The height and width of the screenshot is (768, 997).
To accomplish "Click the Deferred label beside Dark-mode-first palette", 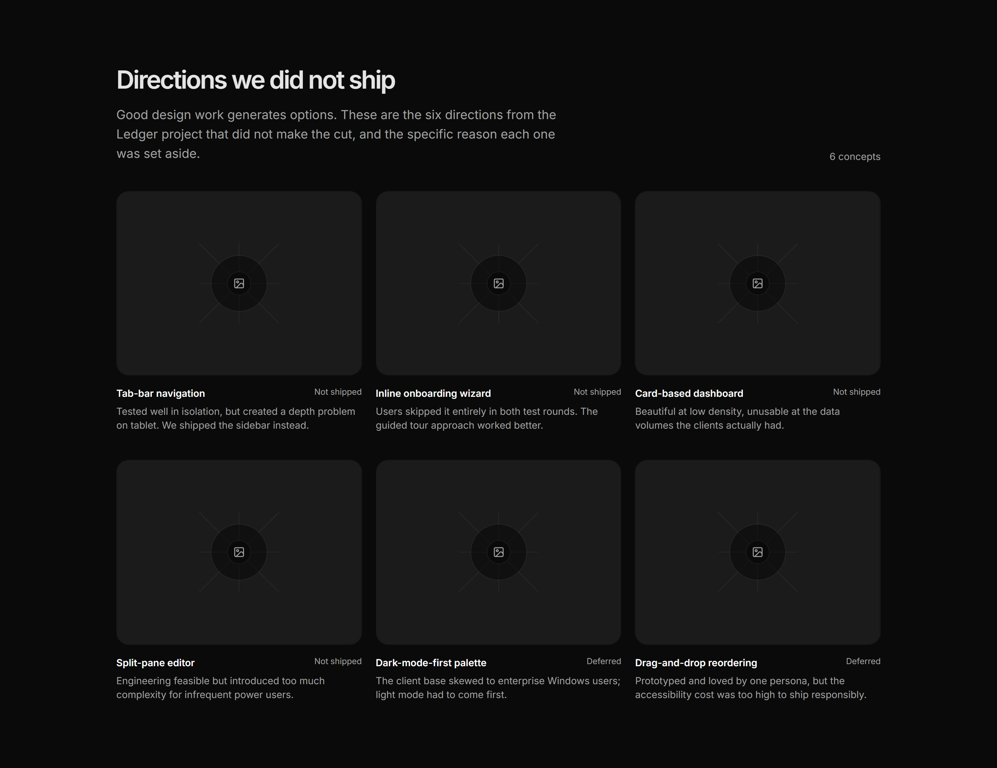I will coord(603,661).
